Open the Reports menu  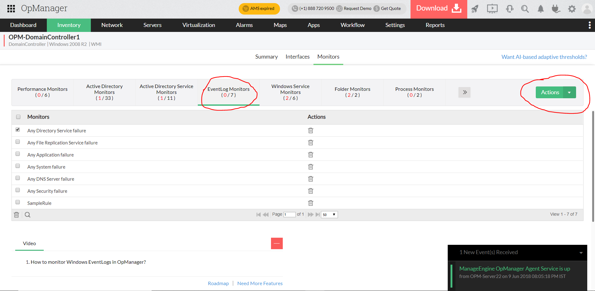[x=435, y=25]
